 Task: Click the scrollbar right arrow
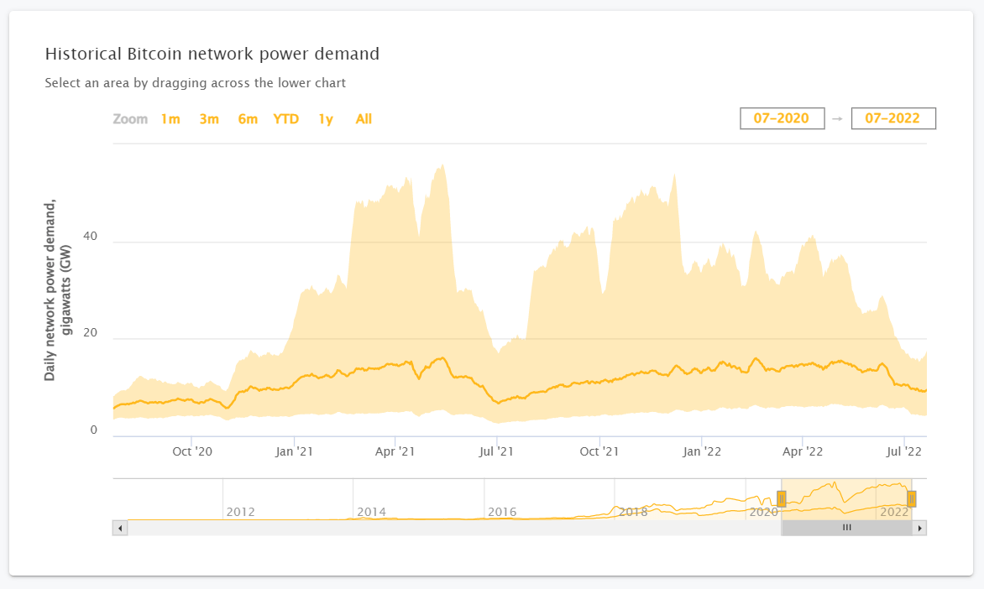[920, 528]
